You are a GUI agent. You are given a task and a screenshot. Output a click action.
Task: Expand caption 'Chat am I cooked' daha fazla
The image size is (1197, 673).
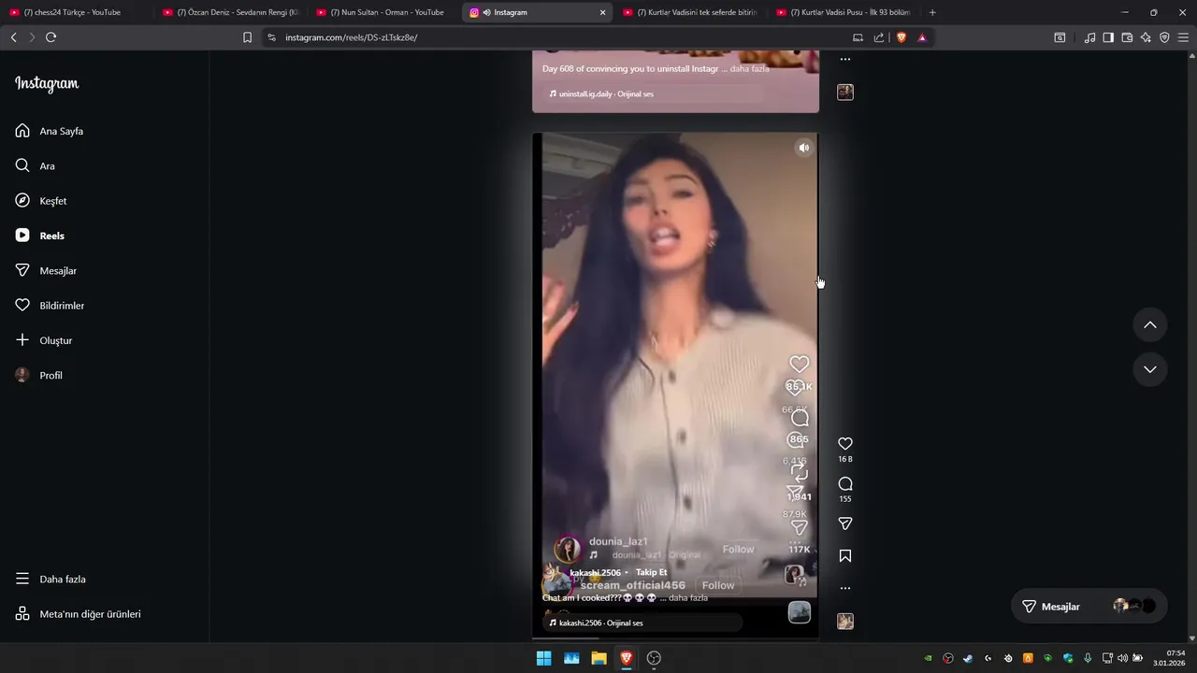(x=688, y=597)
